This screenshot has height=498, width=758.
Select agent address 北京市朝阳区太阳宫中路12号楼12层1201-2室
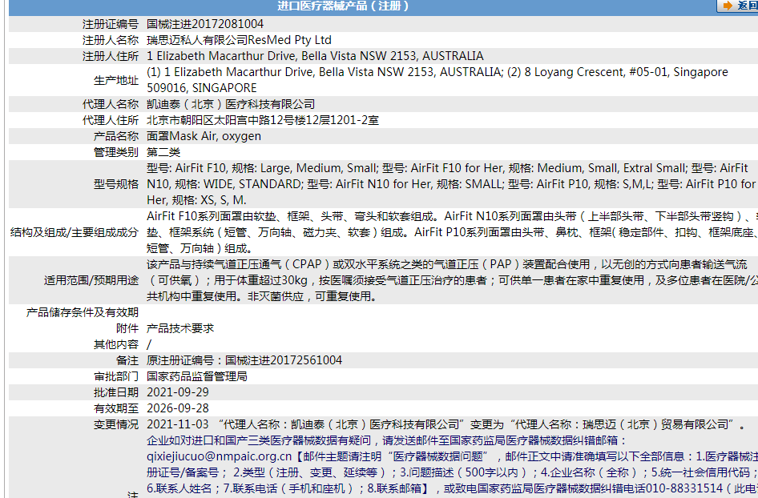[263, 120]
